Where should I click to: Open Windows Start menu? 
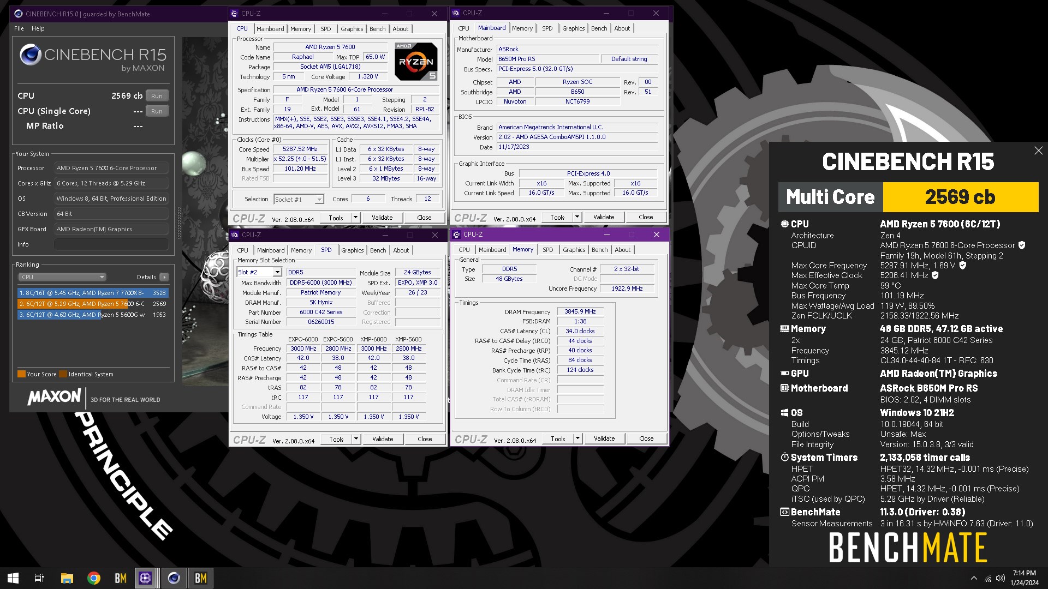[13, 578]
